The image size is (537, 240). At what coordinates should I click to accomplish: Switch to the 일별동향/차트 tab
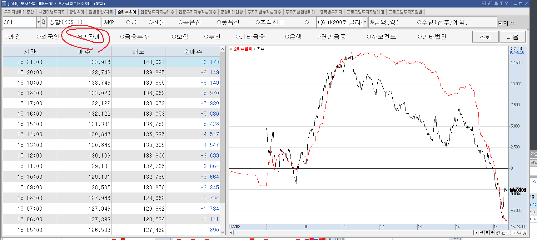[x=101, y=12]
